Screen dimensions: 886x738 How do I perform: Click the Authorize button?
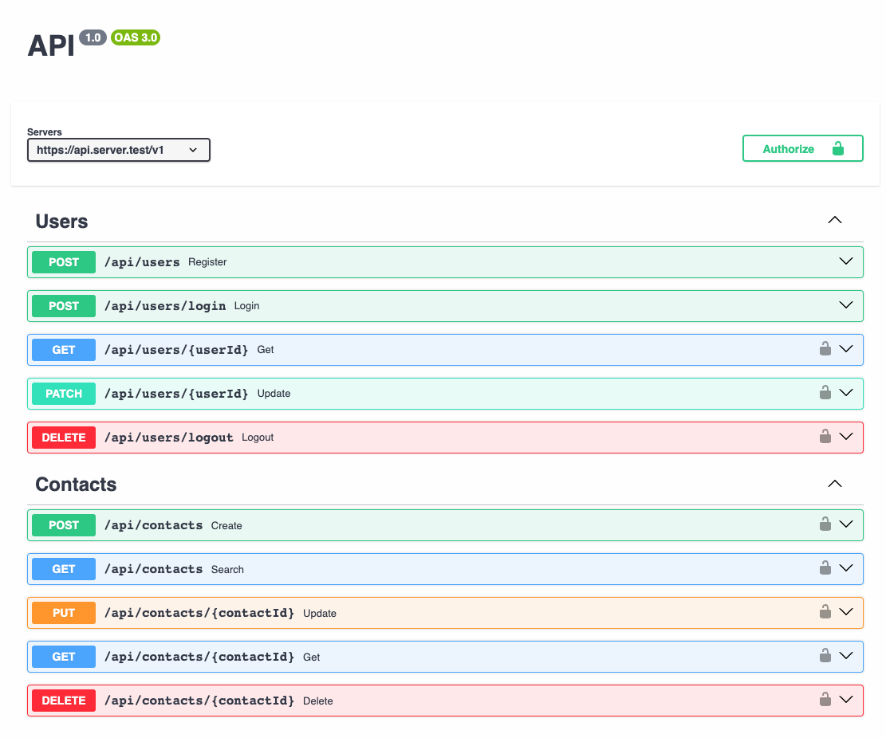pos(802,148)
